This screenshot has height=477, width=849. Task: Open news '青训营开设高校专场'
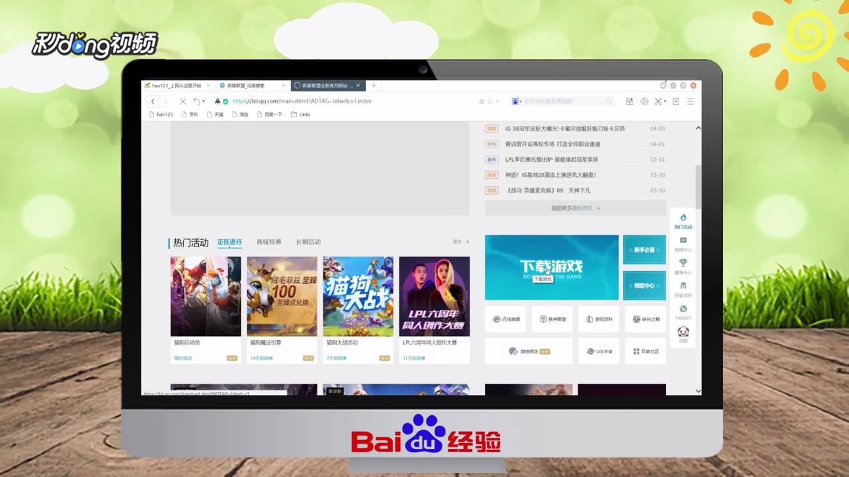click(x=553, y=144)
